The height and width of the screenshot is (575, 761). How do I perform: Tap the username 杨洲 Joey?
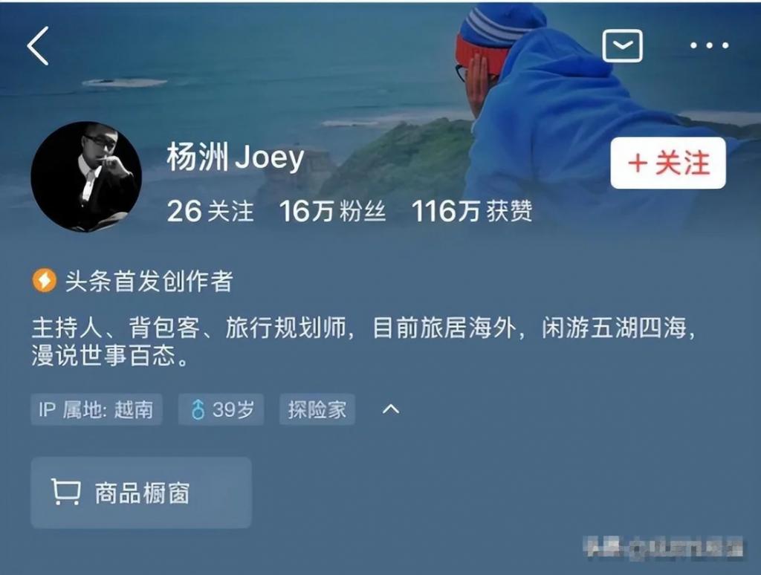(236, 157)
